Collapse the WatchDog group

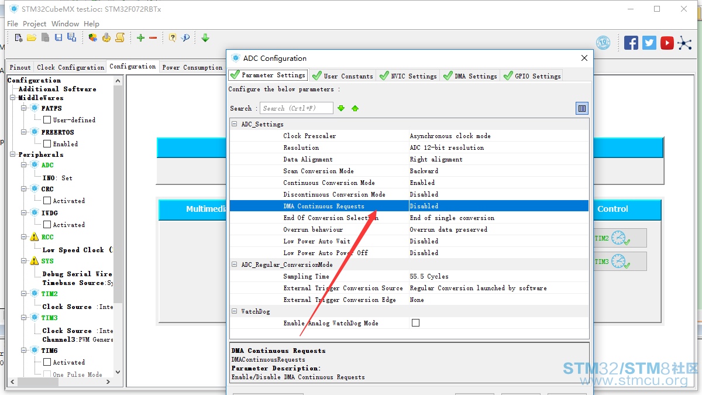pos(235,311)
